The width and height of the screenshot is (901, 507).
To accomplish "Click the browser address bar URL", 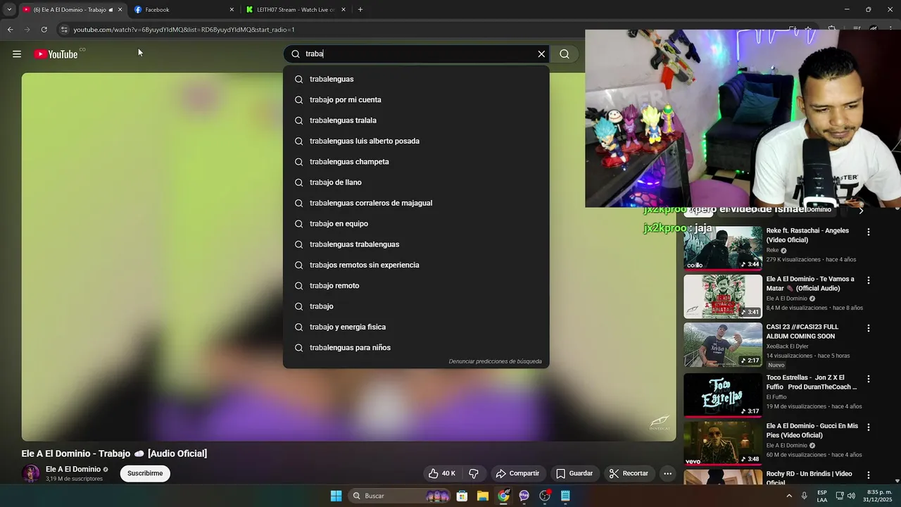I will coord(184,30).
